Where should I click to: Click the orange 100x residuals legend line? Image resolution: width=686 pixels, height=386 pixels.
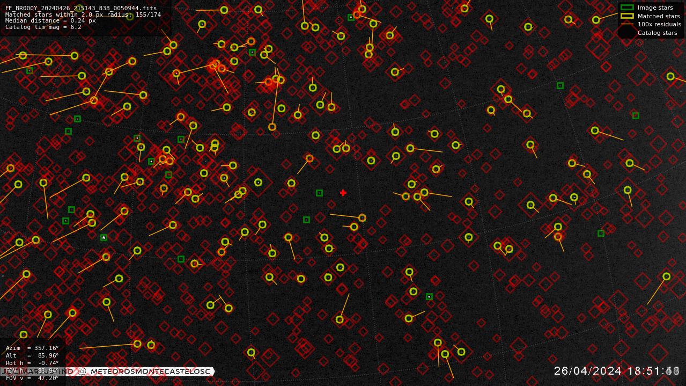coord(627,24)
